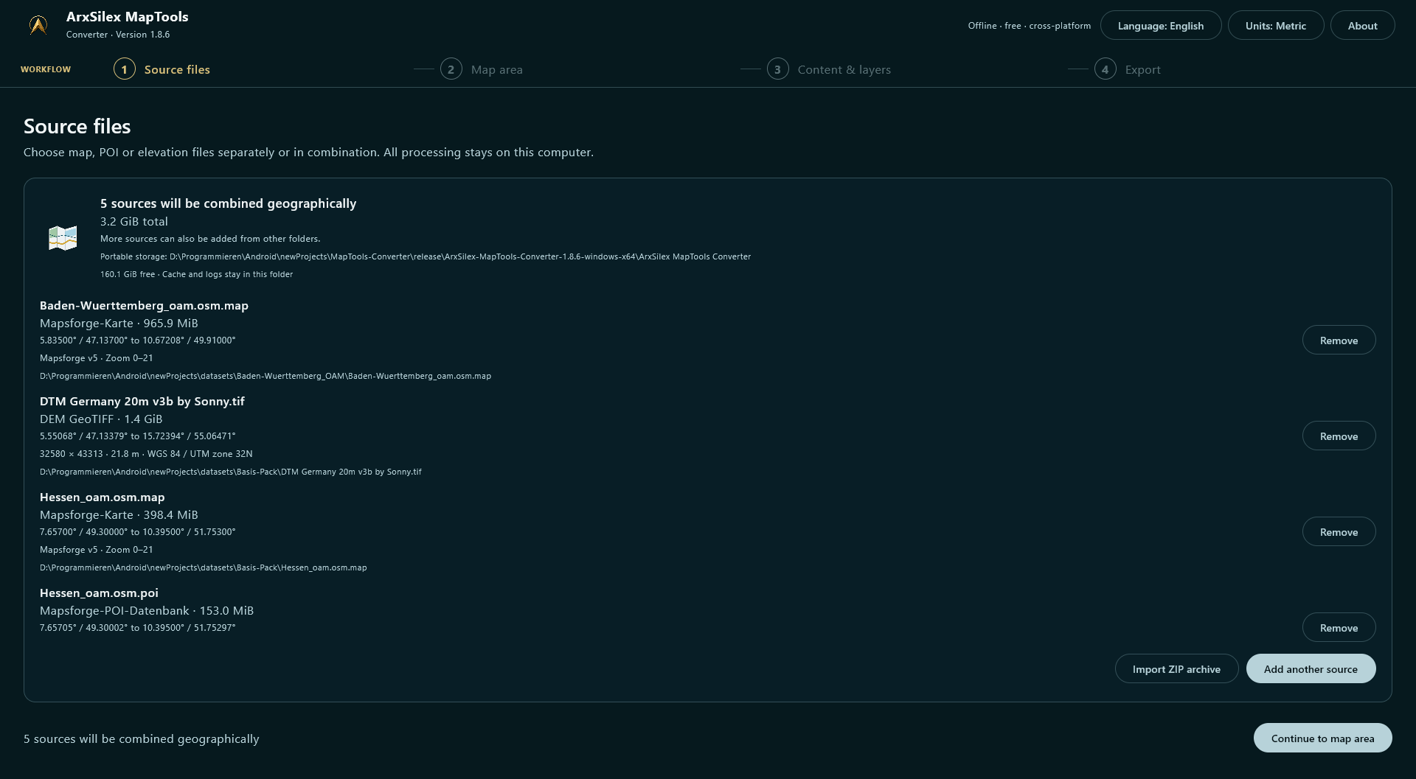1416x779 pixels.
Task: Remove the Hessen_oam.osm.poi source
Action: pyautogui.click(x=1339, y=628)
